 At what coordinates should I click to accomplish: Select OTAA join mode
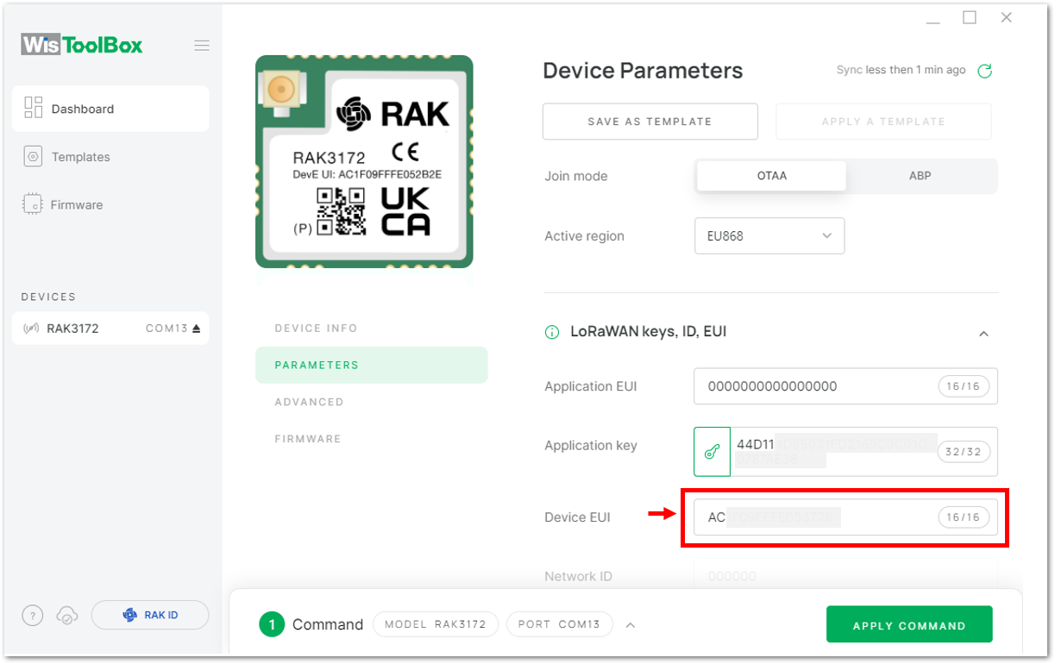(x=771, y=176)
